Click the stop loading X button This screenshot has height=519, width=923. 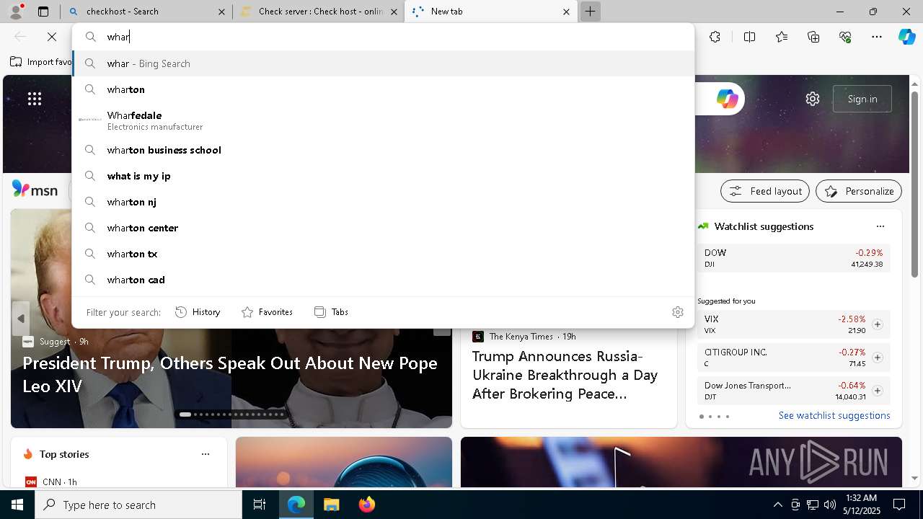(x=52, y=37)
